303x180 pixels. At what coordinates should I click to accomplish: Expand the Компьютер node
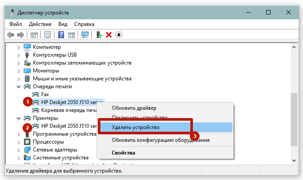point(19,47)
